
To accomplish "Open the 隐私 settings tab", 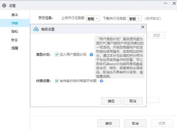I will tap(15, 32).
